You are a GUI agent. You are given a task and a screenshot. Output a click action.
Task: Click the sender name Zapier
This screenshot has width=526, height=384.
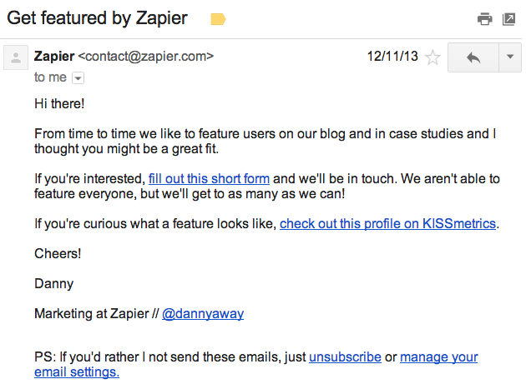(53, 57)
